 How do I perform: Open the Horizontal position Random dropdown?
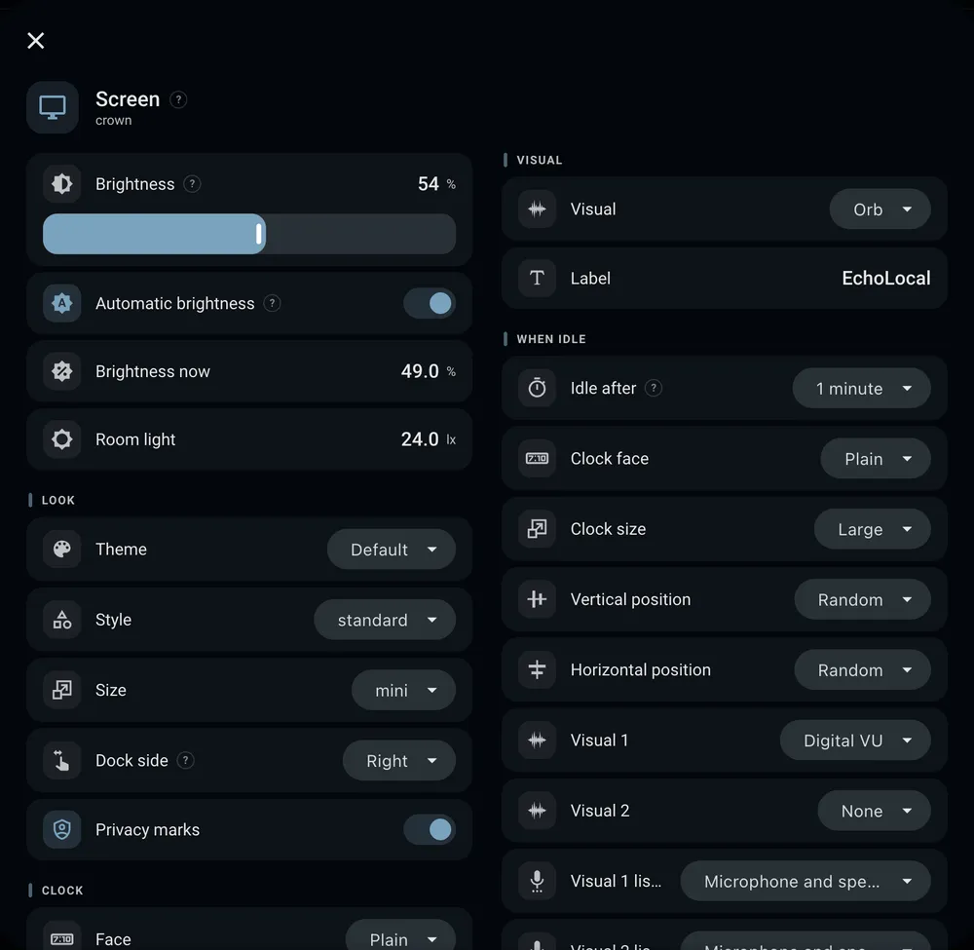tap(863, 669)
